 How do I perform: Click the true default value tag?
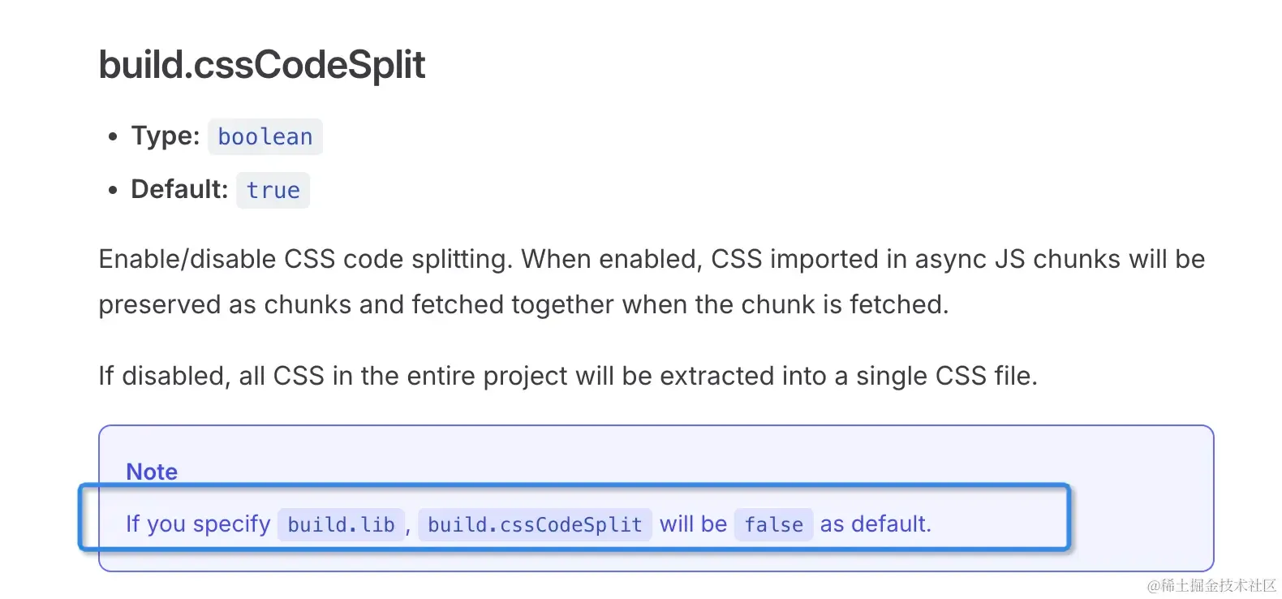tap(273, 190)
